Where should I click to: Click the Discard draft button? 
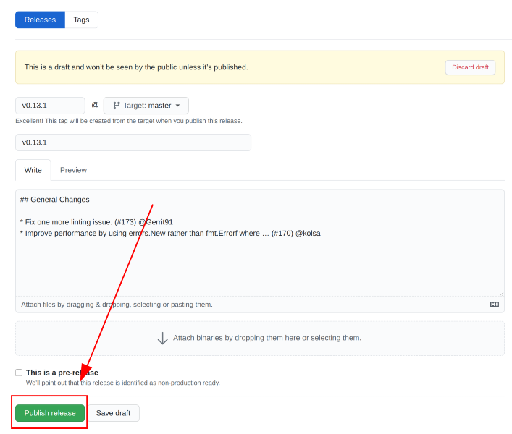[470, 67]
